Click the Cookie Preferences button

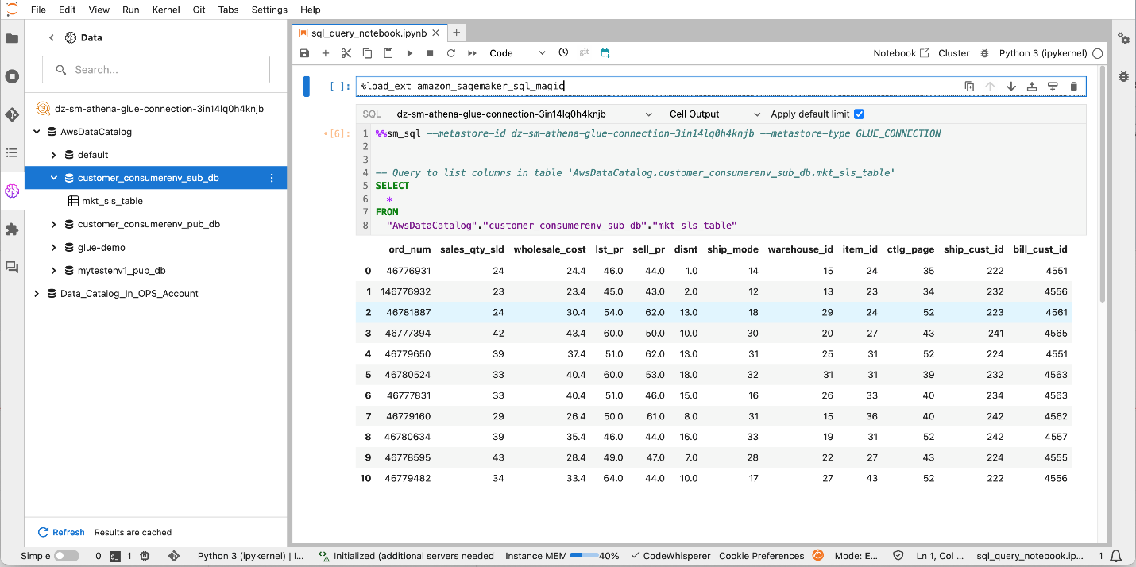coord(761,556)
